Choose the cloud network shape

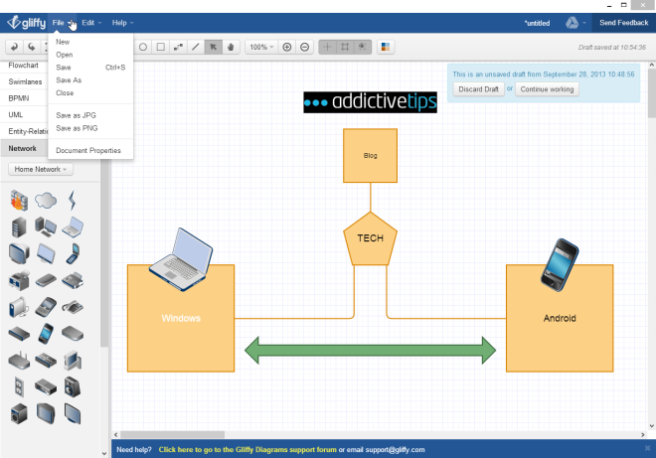46,200
